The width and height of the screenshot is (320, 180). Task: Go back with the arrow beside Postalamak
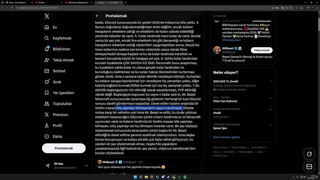[97, 16]
